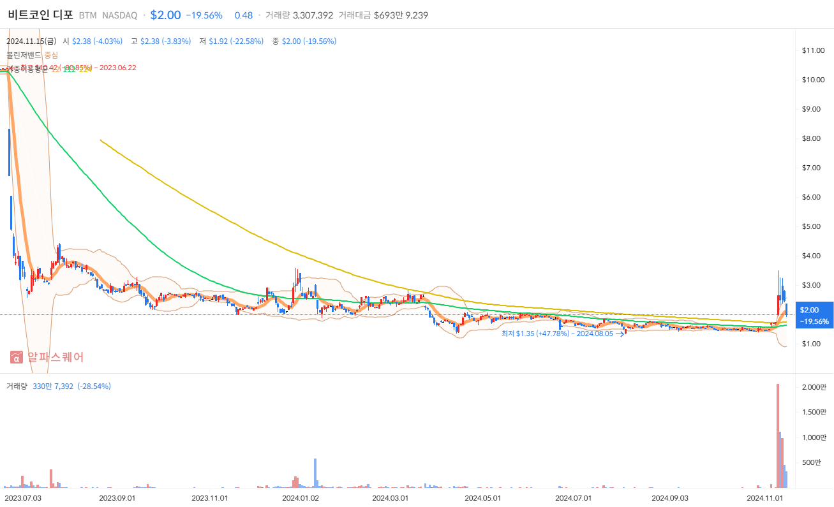This screenshot has height=507, width=834.
Task: Click the −19.56% change in header
Action: click(x=204, y=15)
